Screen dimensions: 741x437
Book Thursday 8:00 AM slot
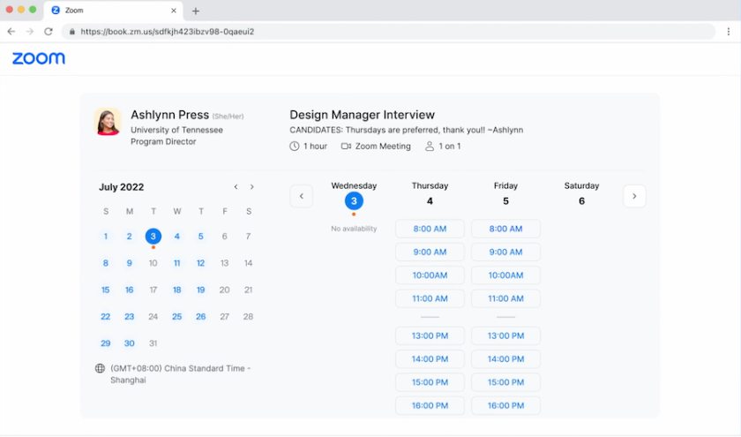tap(430, 229)
